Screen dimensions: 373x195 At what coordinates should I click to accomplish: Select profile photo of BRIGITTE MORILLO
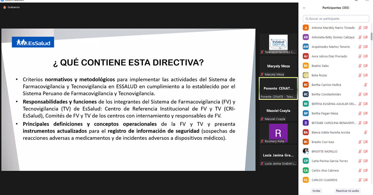click(306, 151)
